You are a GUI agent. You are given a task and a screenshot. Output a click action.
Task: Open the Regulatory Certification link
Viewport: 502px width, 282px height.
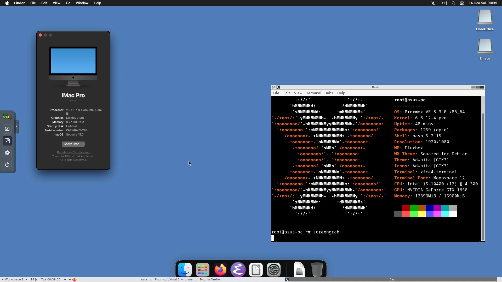point(73,152)
